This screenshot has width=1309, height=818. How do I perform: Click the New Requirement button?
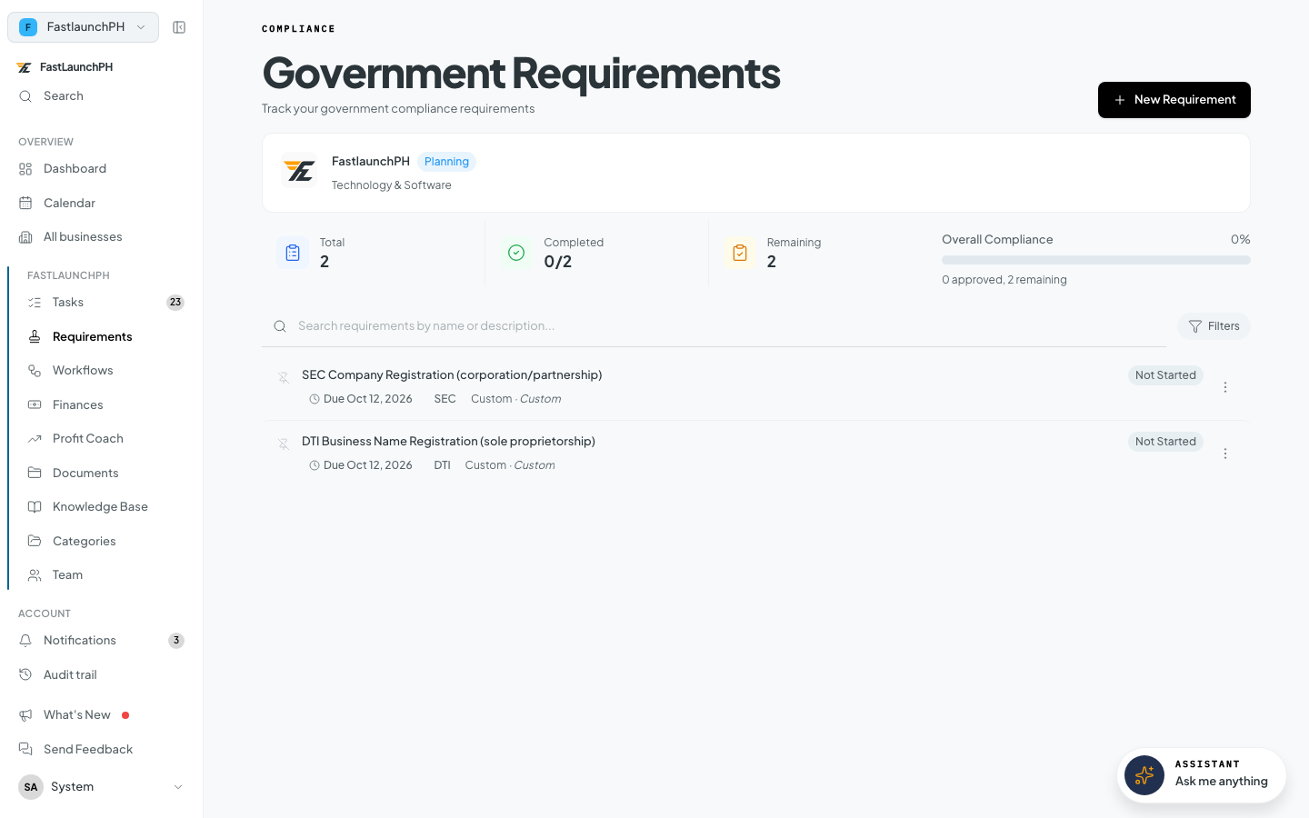1174,100
